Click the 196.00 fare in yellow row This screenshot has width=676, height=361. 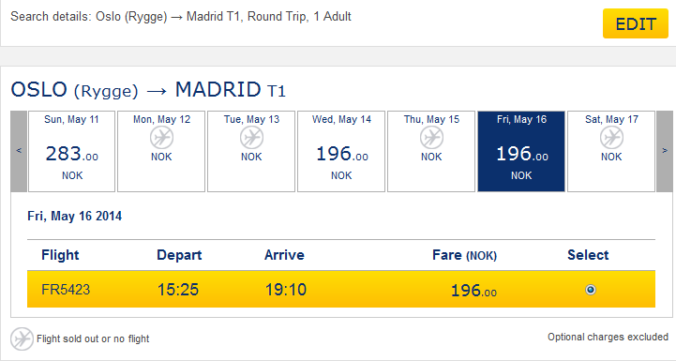pyautogui.click(x=473, y=291)
